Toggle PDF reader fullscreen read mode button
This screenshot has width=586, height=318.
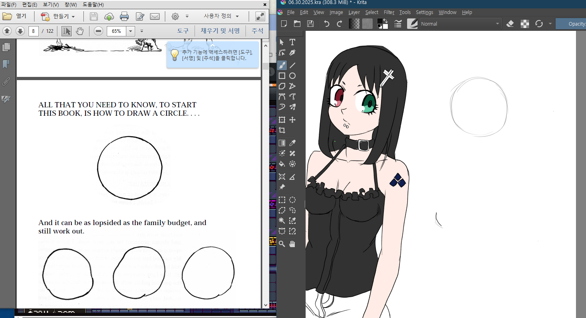260,16
